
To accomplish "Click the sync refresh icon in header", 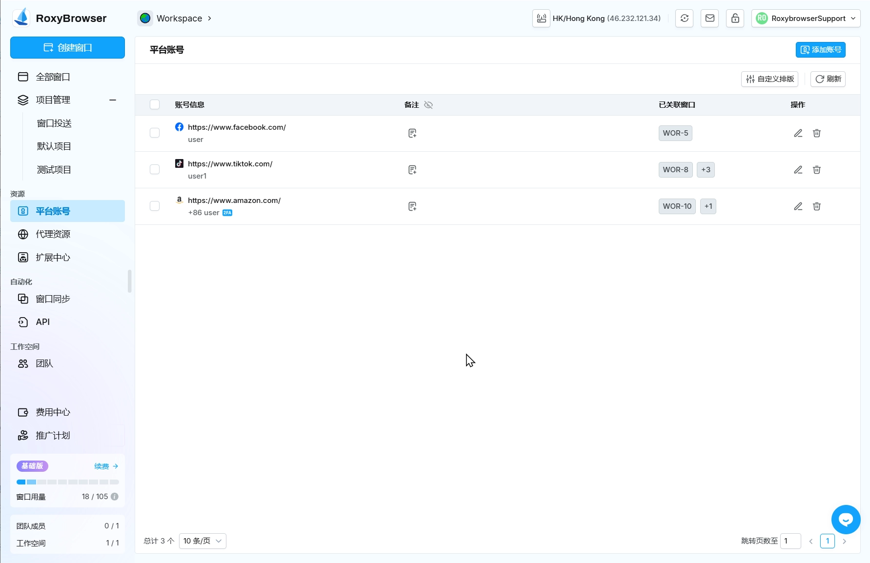I will pos(684,19).
